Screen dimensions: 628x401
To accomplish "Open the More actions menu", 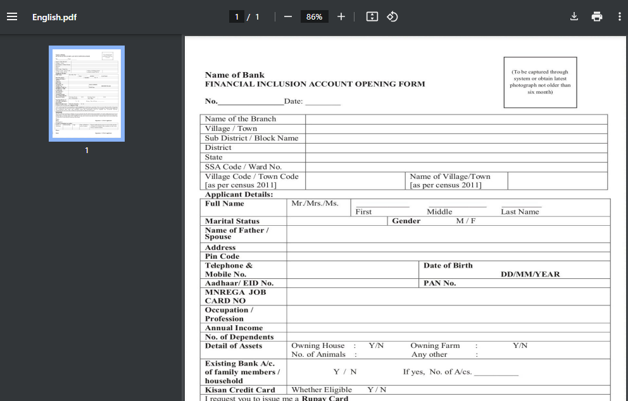I will 620,17.
